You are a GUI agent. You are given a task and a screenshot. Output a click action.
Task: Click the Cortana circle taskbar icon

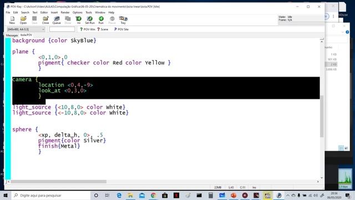tap(96, 195)
